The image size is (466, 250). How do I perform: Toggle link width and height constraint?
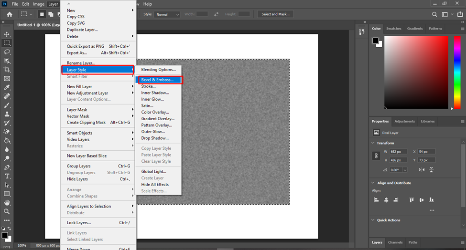tap(376, 156)
